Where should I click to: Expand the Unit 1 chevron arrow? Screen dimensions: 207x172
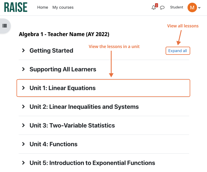24,88
